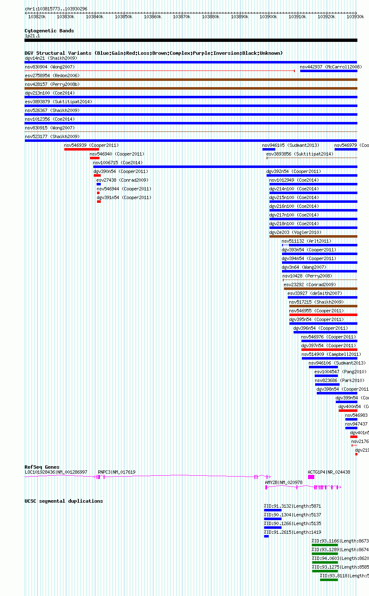Select dgv216n100 (Coe2014) label
Screen dimensions: 369x596
294,206
